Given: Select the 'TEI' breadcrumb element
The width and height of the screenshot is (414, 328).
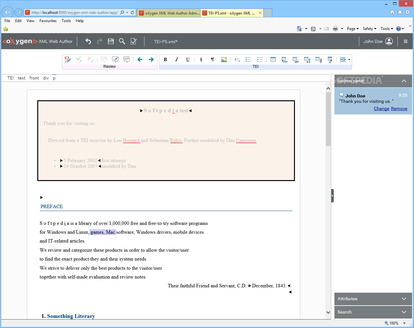Looking at the screenshot, I should (10, 78).
